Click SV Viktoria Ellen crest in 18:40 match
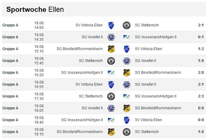The width and height of the screenshot is (209, 140). [126, 120]
